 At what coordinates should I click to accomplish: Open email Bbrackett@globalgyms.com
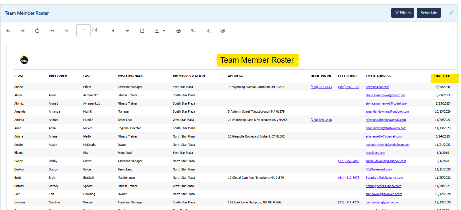coord(384,178)
